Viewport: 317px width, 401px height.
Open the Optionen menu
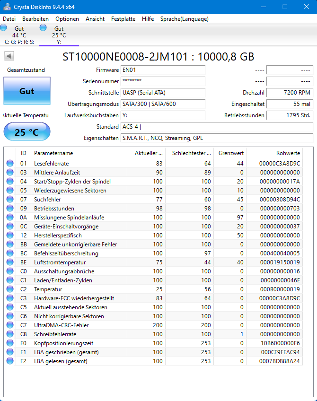[x=67, y=19]
